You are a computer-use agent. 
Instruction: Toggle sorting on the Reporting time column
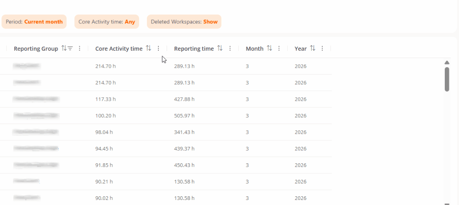point(220,49)
